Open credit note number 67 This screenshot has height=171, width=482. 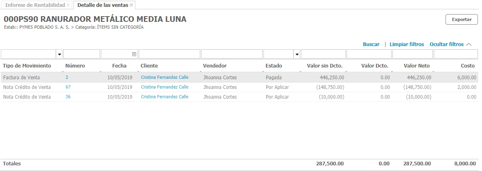68,87
